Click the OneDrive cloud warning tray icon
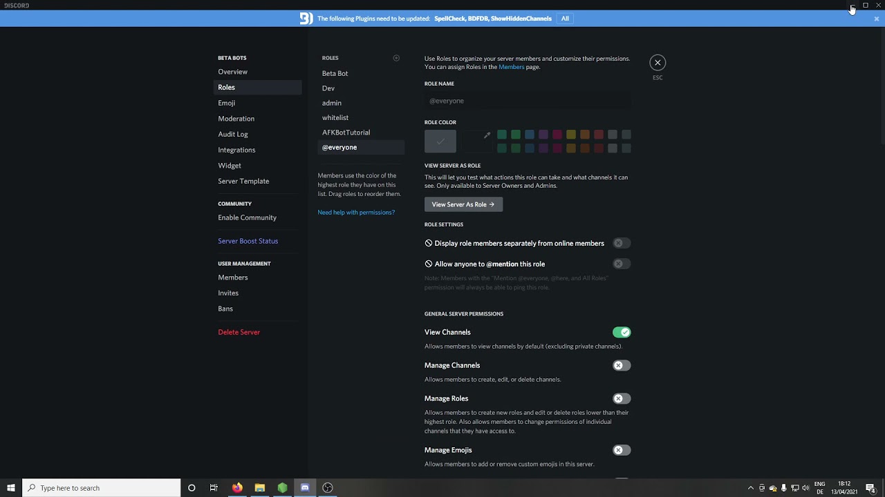The height and width of the screenshot is (497, 885). (773, 488)
